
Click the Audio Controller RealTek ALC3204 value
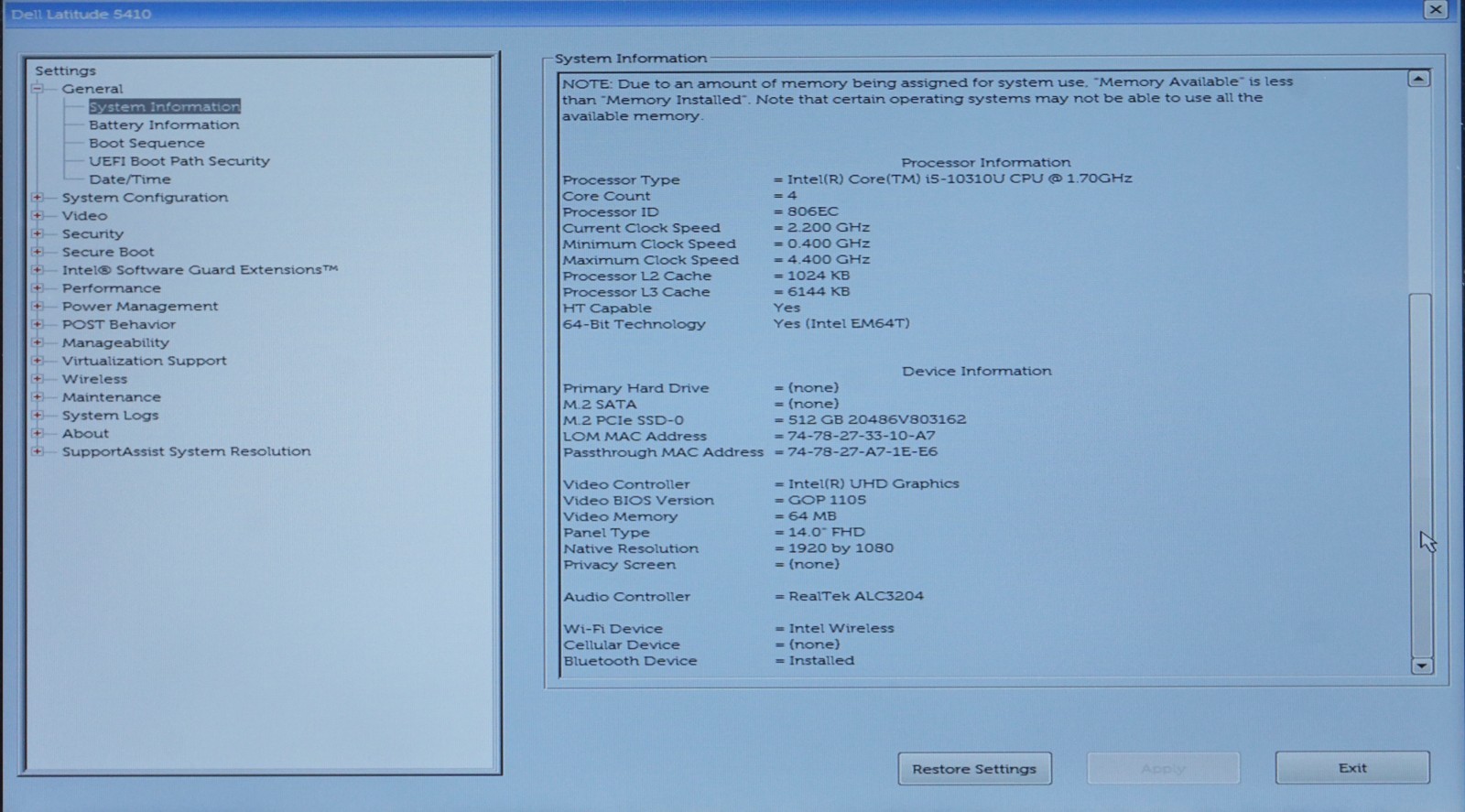(856, 596)
